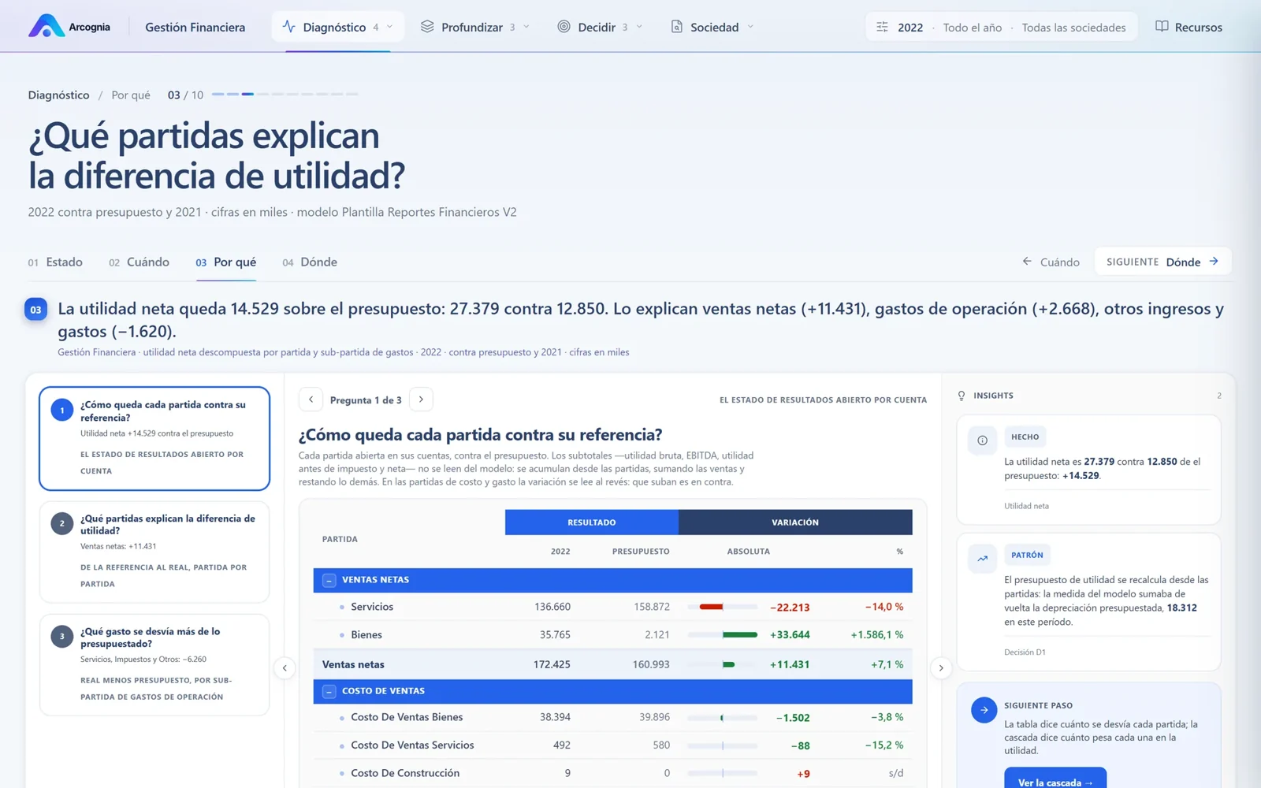Click the trend icon on the Patrón card
The height and width of the screenshot is (788, 1261).
coord(982,559)
